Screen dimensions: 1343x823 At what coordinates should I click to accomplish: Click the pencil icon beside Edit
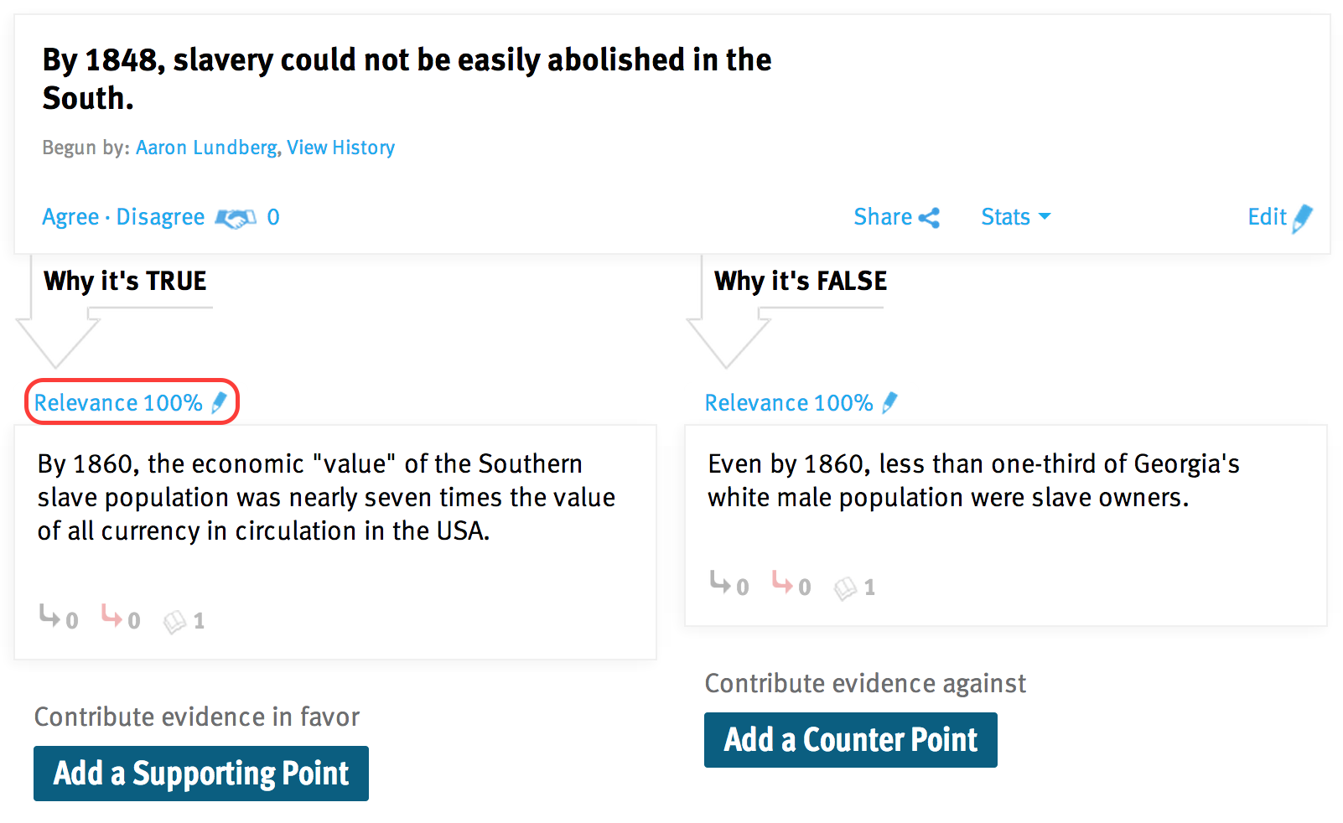point(1302,218)
